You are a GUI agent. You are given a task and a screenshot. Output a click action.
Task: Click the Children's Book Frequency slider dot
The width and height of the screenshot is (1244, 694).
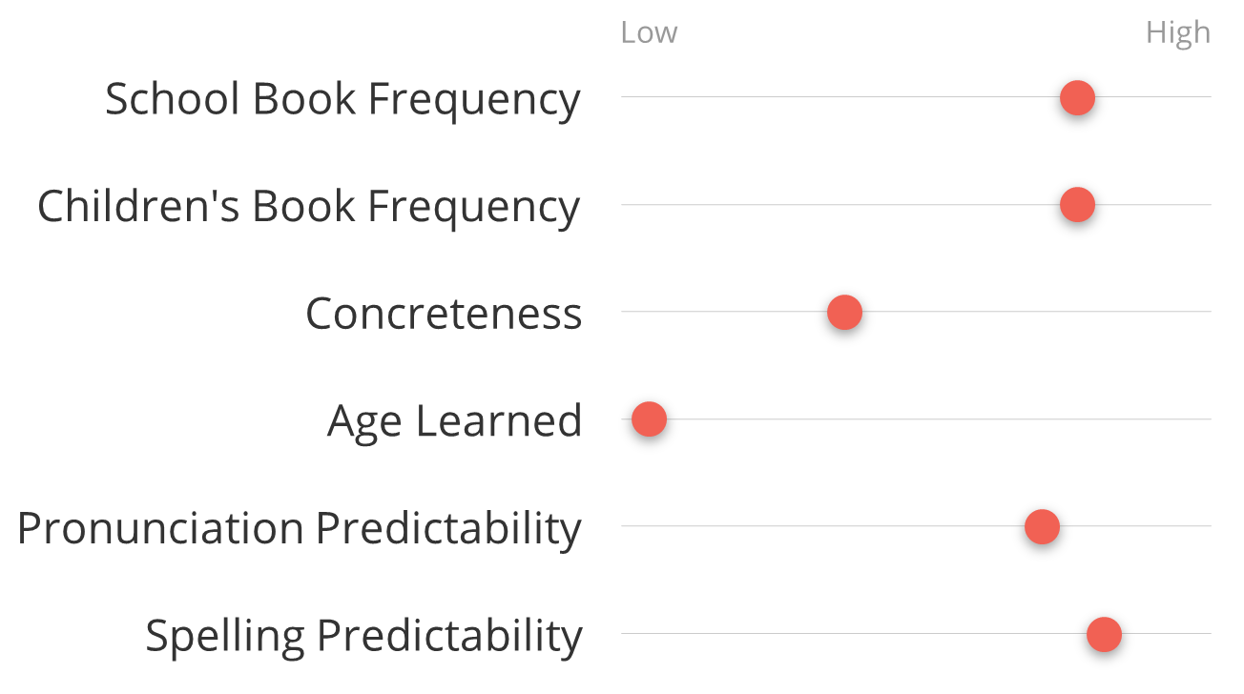[x=1077, y=204]
